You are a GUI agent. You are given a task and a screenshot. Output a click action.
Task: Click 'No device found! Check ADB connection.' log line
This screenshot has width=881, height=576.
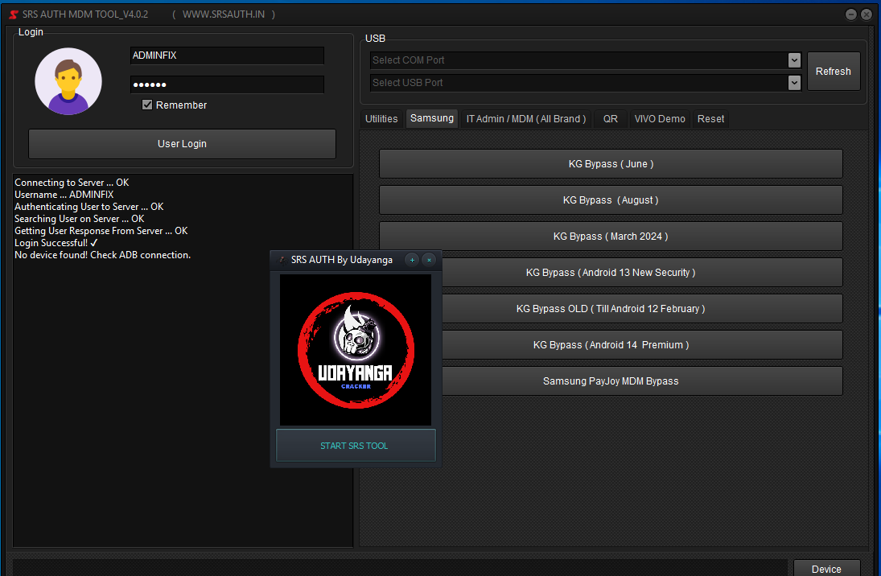coord(103,255)
